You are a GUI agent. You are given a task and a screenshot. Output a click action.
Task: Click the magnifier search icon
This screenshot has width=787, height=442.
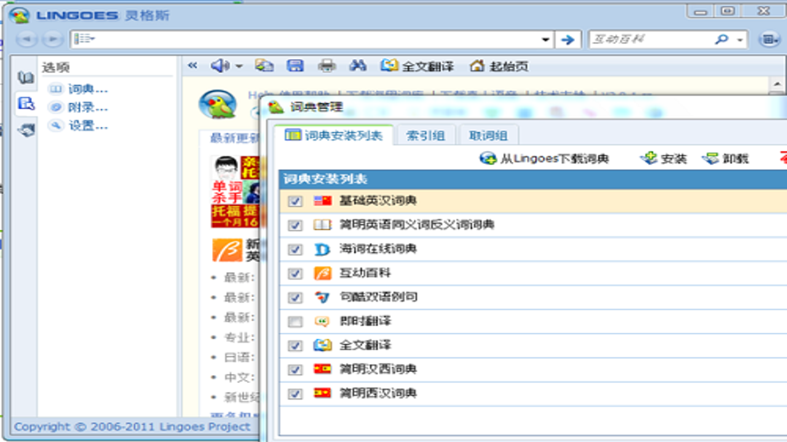(x=722, y=39)
